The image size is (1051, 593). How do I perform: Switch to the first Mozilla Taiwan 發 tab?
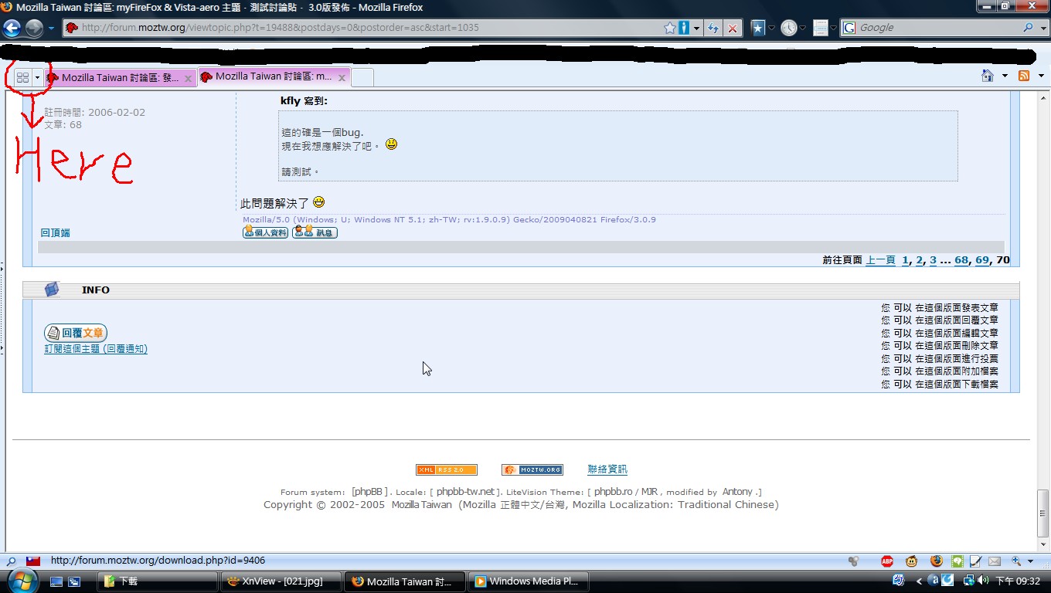pos(119,77)
